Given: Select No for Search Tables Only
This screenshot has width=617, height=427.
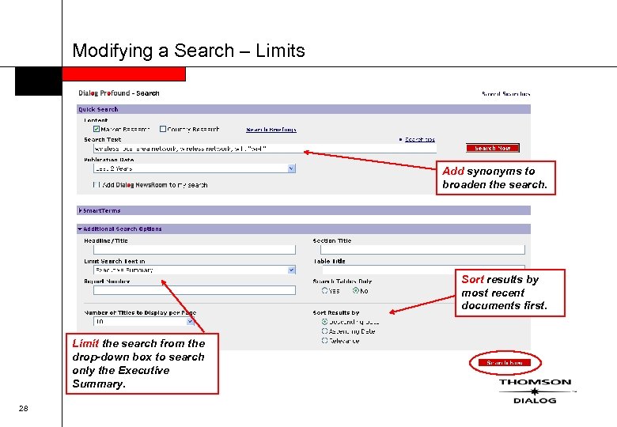Looking at the screenshot, I should (356, 290).
